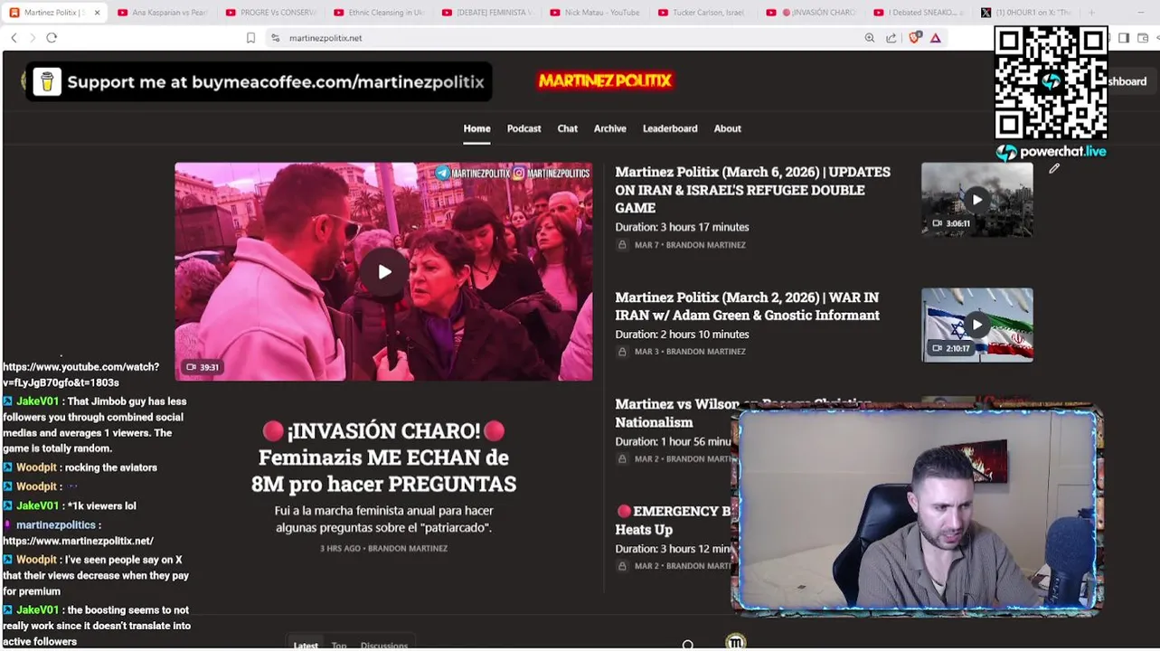Click the powerchat.live QR code overlay
1160x651 pixels.
point(1051,83)
